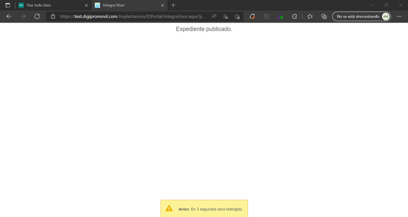Image resolution: width=408 pixels, height=217 pixels.
Task: Click the orange circular extension icon
Action: 252,16
